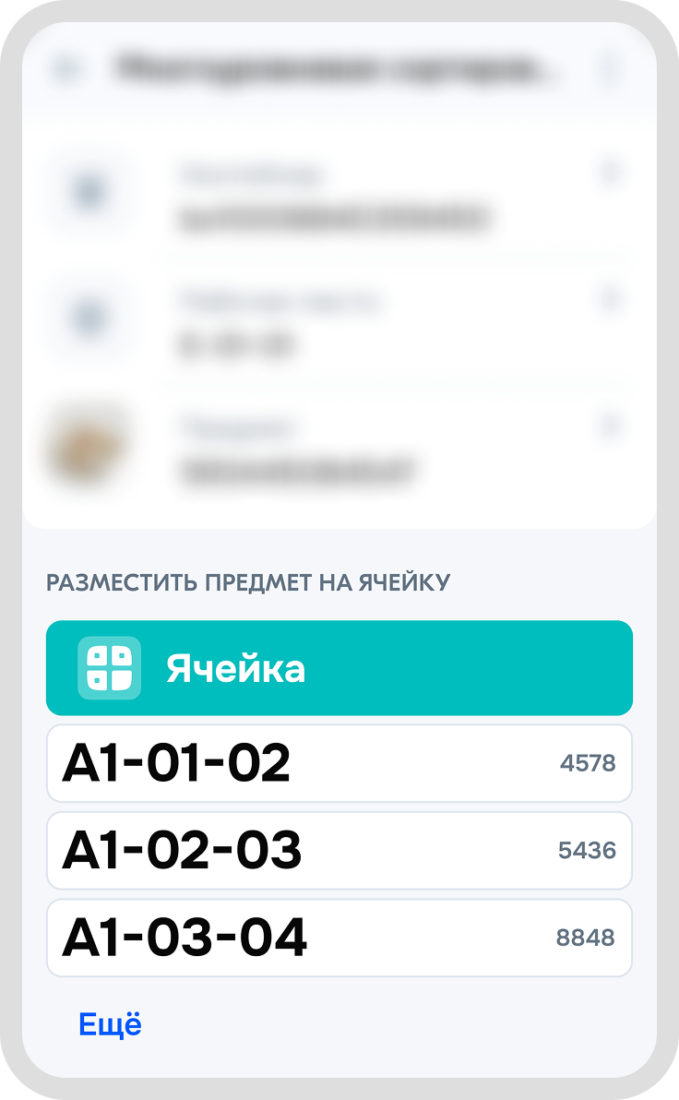Click the 'Разместить предмет на ячейку' section label
The image size is (679, 1100).
[248, 582]
